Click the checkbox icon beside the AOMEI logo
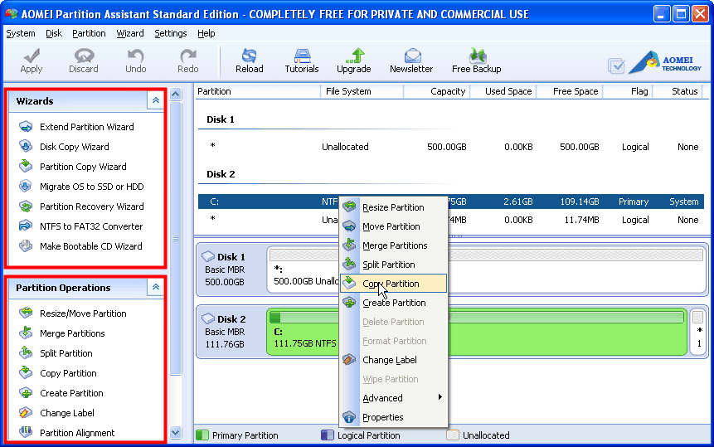Screen dimensions: 714x447 [616, 66]
